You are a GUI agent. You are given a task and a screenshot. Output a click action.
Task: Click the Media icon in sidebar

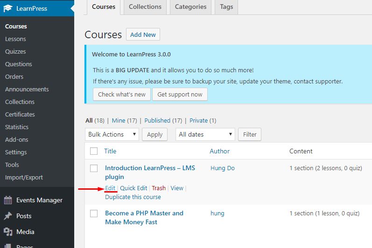point(8,232)
